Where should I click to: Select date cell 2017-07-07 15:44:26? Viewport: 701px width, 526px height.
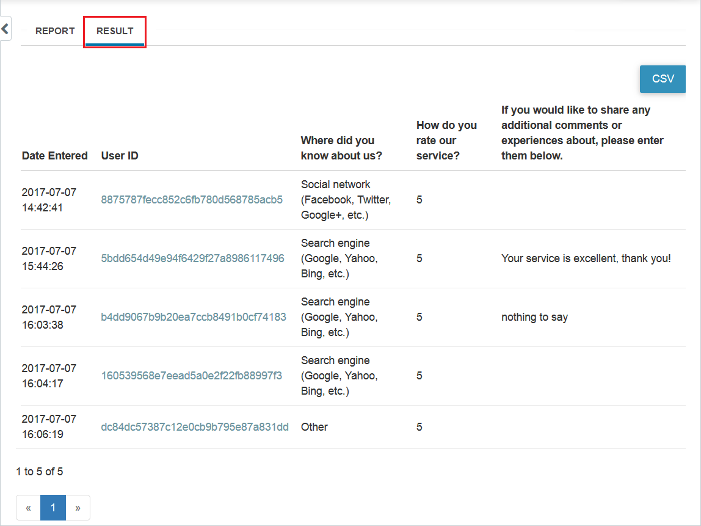(49, 258)
